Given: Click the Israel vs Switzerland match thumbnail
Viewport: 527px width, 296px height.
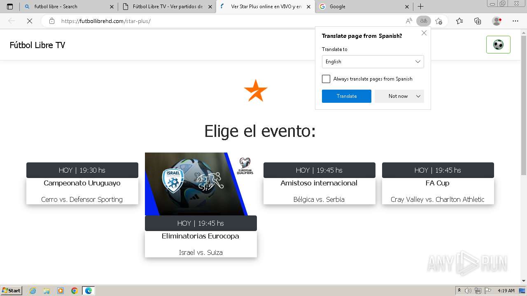Looking at the screenshot, I should (201, 184).
